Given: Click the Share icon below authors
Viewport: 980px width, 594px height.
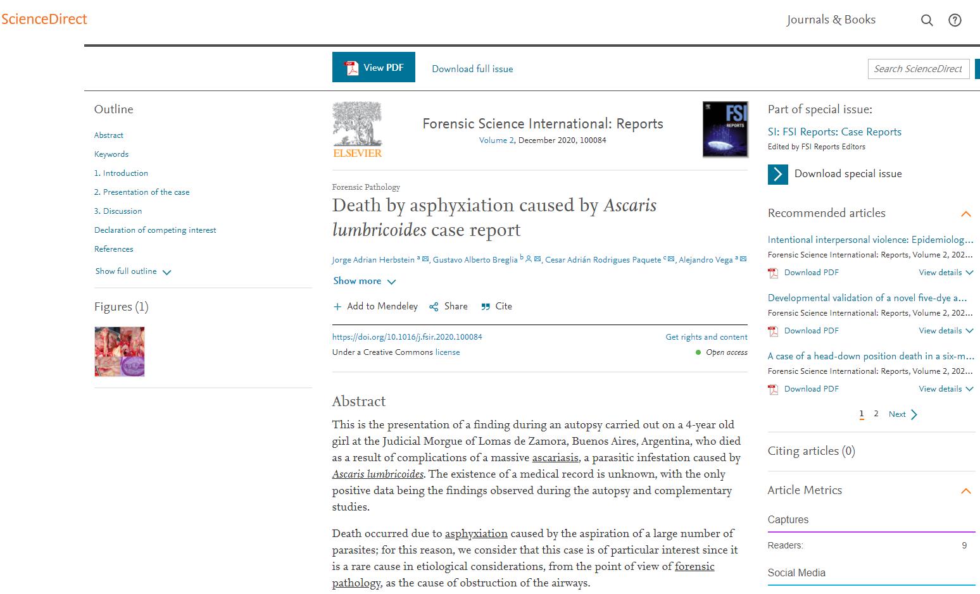Looking at the screenshot, I should 434,307.
